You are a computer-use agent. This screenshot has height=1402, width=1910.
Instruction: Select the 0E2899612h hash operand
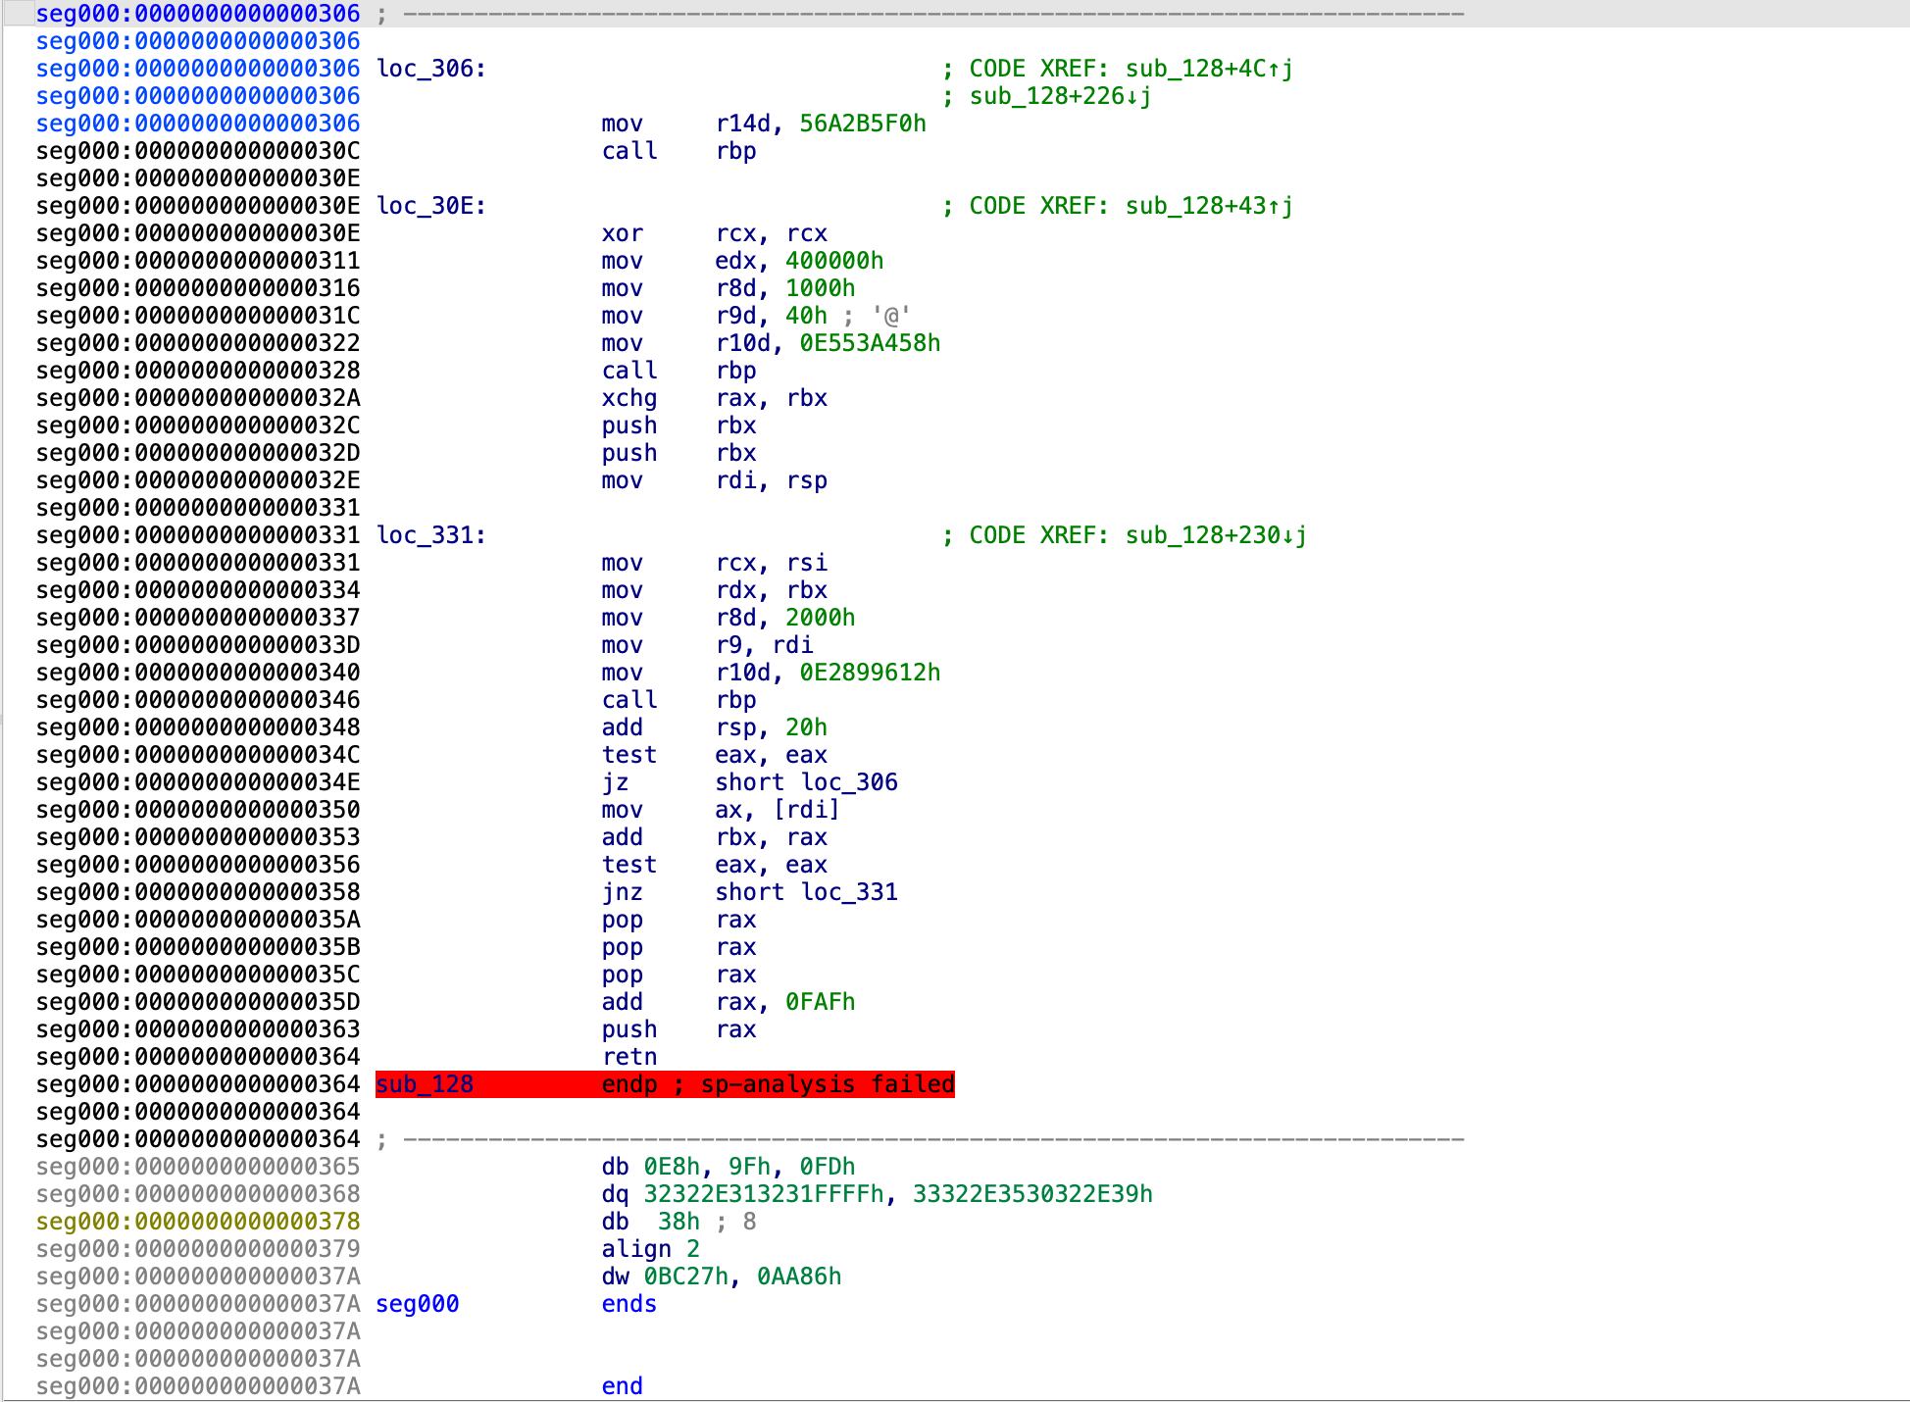[869, 673]
